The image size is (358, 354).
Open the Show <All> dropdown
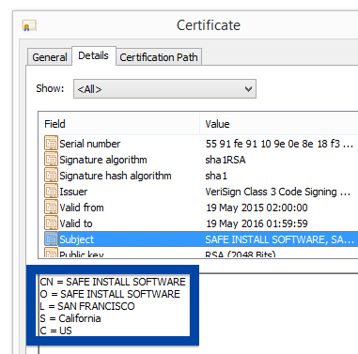point(164,89)
